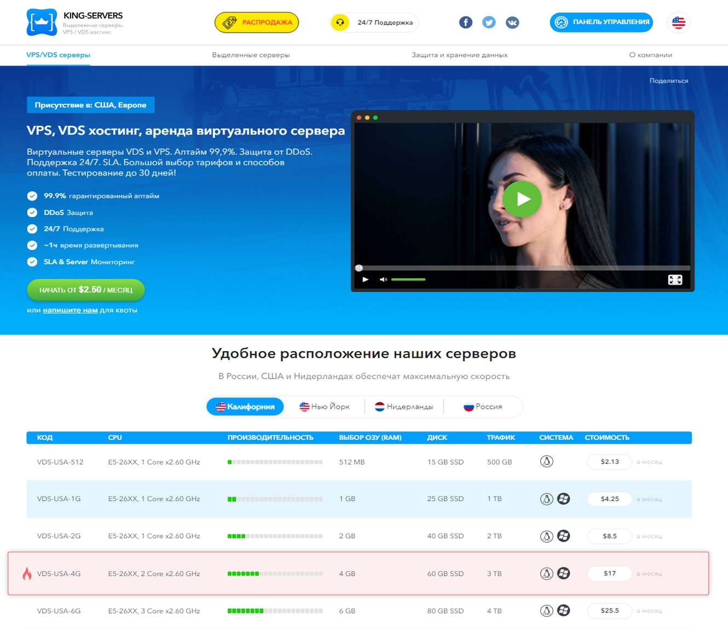Change language via US flag icon

[679, 22]
